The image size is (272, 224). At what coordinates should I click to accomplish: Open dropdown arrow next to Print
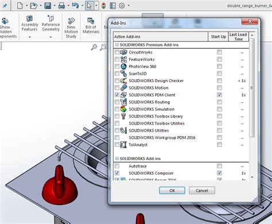[68, 6]
